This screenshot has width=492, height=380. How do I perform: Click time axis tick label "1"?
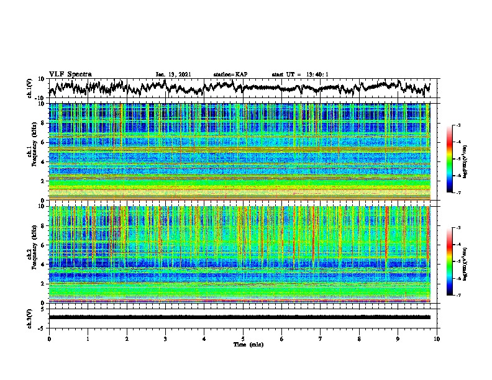88,339
